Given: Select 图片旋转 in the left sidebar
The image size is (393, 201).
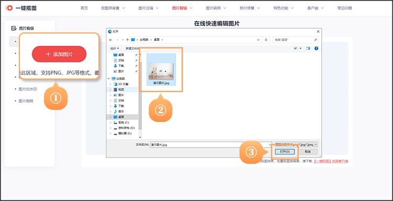Looking at the screenshot, I should [26, 101].
